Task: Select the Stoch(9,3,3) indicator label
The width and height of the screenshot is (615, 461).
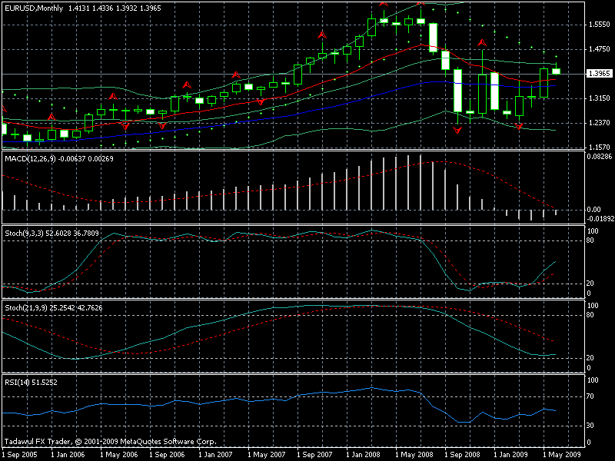Action: pyautogui.click(x=52, y=234)
